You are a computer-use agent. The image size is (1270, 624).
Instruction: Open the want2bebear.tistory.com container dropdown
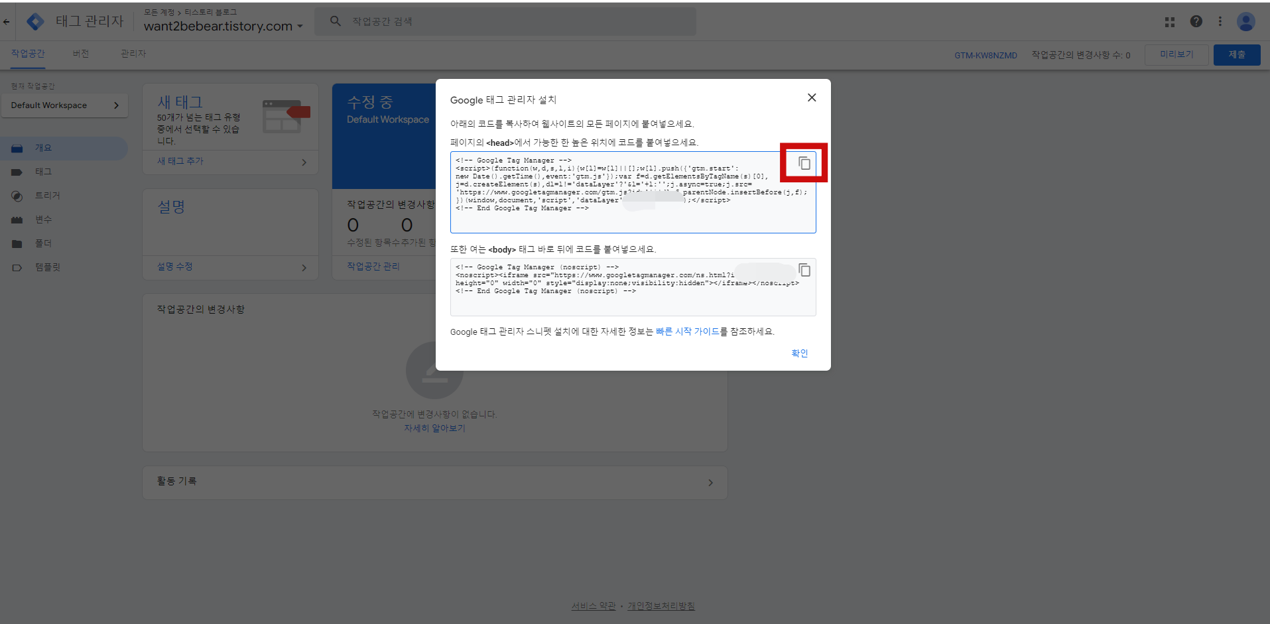(x=223, y=27)
